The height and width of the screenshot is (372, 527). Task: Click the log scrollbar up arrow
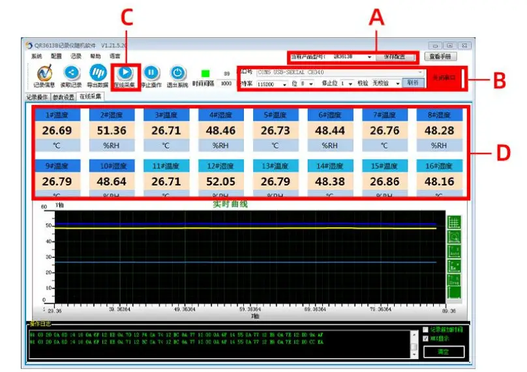[414, 335]
